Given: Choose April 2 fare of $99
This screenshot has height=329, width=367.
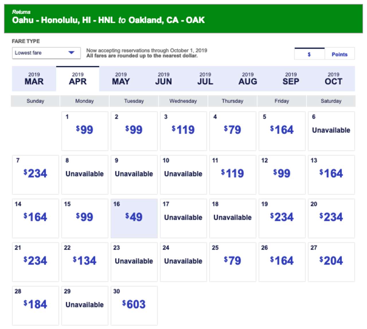Looking at the screenshot, I should point(134,131).
